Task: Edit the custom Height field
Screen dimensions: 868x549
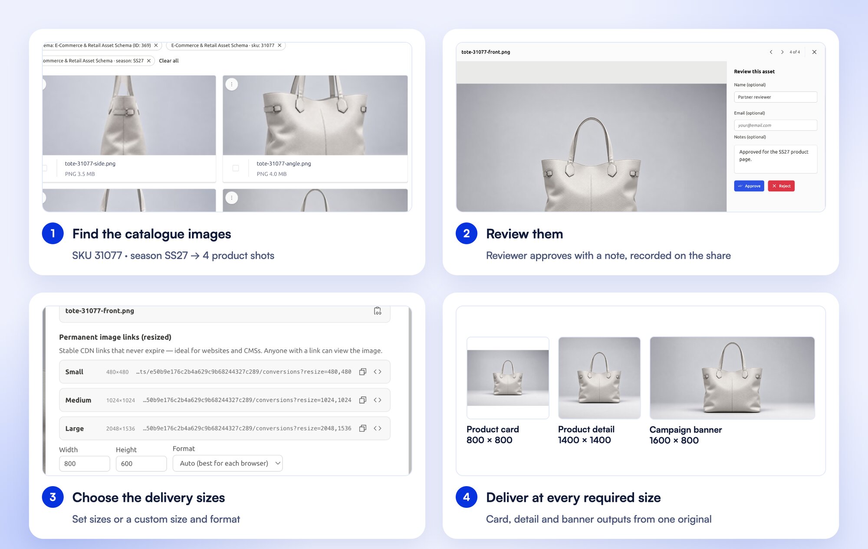Action: point(141,463)
